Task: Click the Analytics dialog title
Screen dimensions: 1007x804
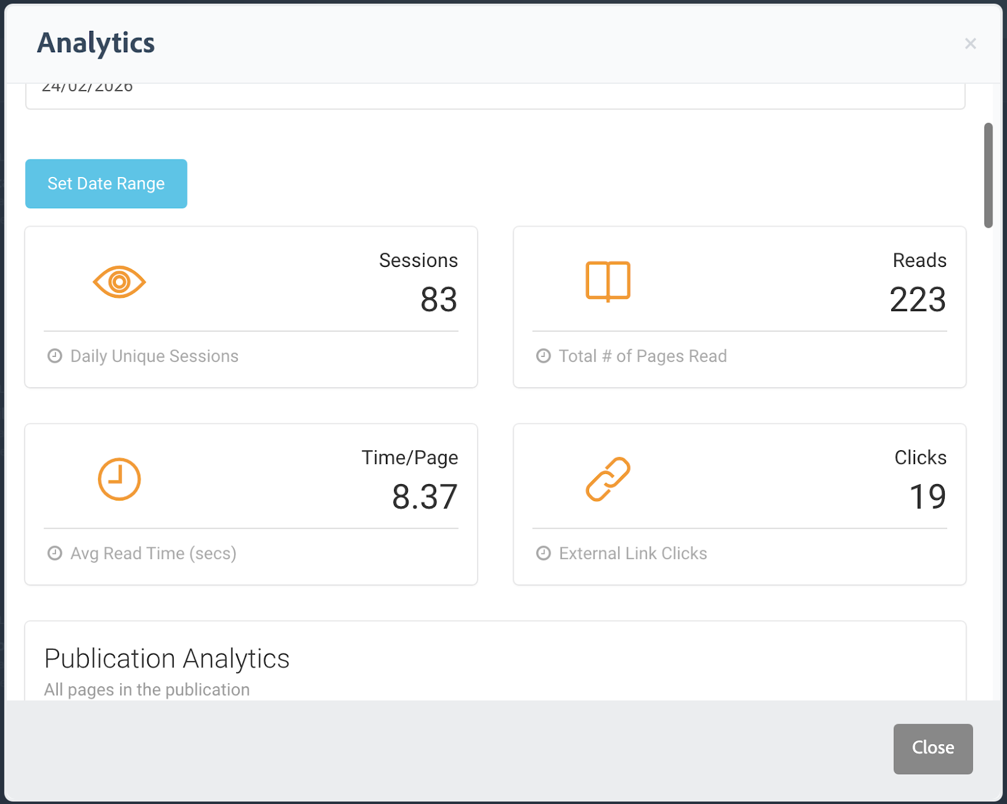Action: [x=96, y=43]
